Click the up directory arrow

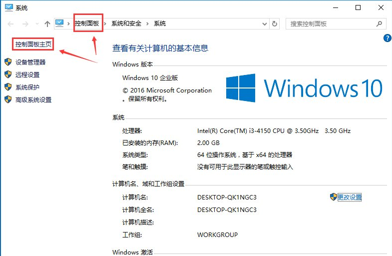[47, 23]
